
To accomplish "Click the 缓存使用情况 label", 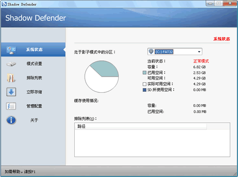I will click(x=86, y=100).
